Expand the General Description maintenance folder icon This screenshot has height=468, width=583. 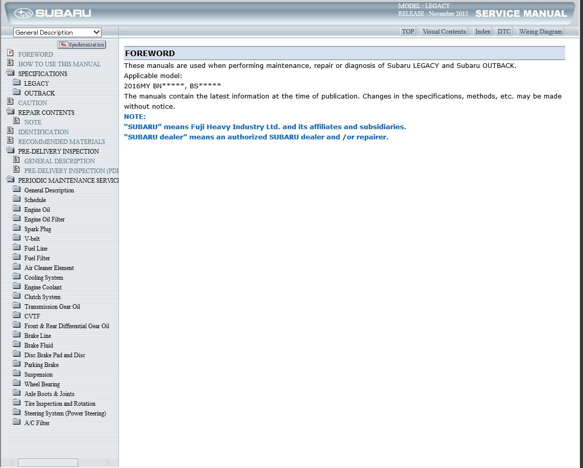[17, 189]
